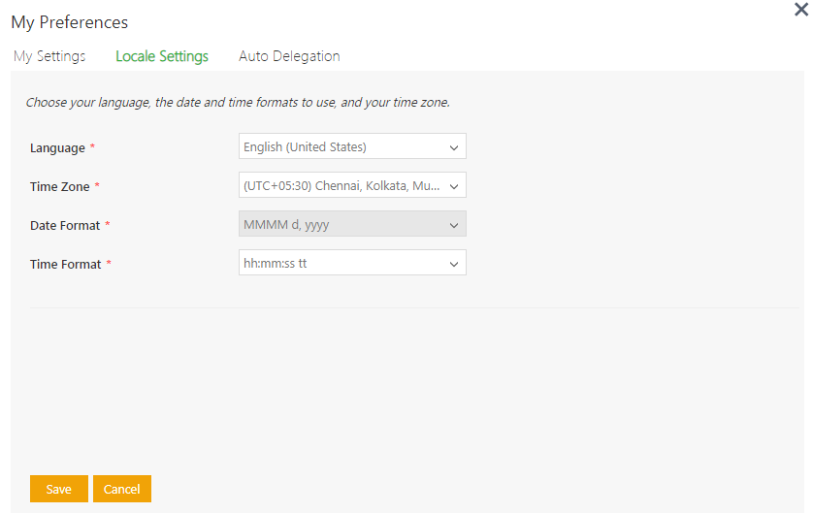This screenshot has height=513, width=813.
Task: Click the chevron arrow in the Time Zone box
Action: [x=453, y=186]
